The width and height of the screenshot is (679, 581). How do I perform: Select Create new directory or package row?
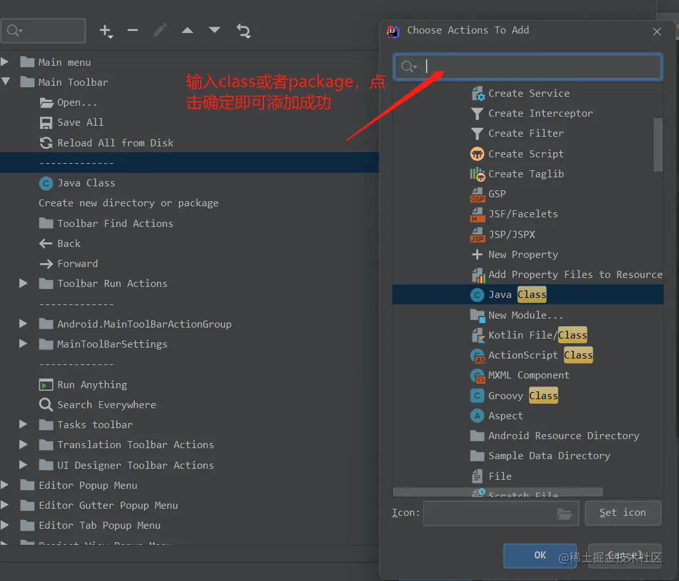(x=128, y=203)
